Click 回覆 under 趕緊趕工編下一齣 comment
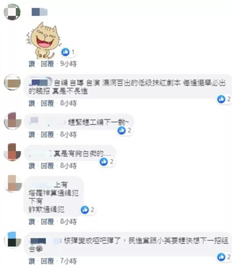This screenshot has width=232, height=267. (47, 134)
